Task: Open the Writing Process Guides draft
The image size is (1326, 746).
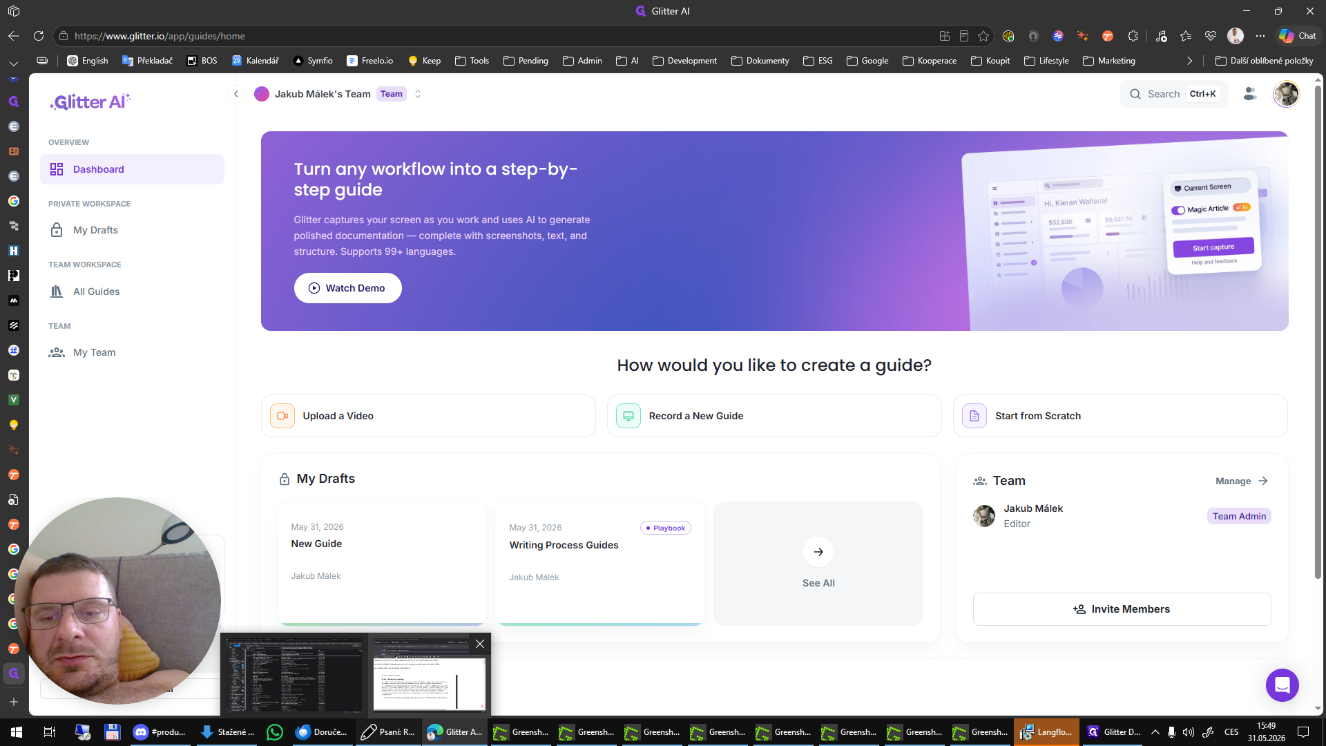Action: 600,563
